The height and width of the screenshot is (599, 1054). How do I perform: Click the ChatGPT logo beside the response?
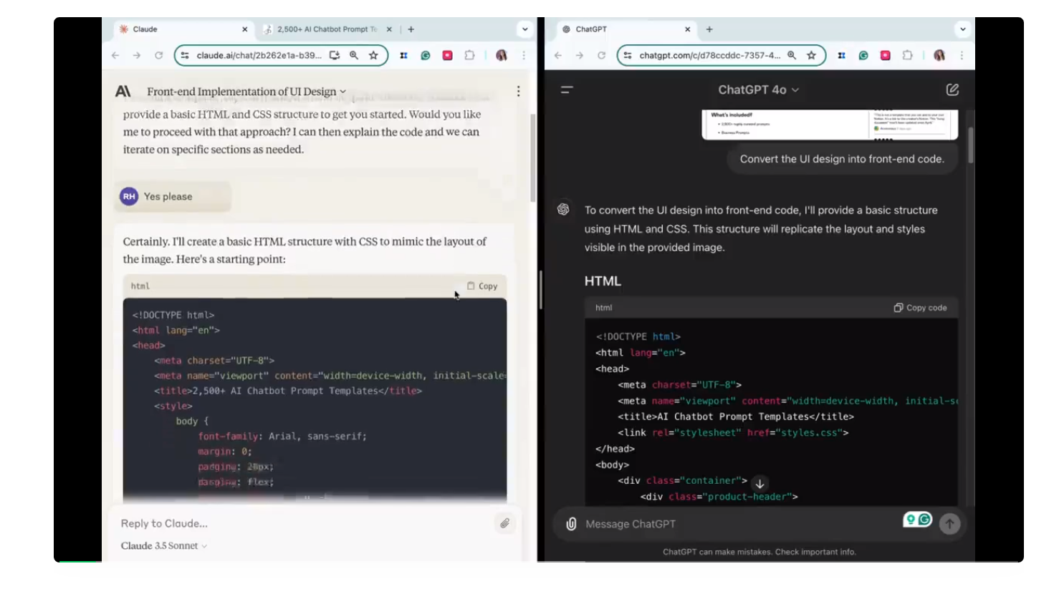click(x=563, y=209)
